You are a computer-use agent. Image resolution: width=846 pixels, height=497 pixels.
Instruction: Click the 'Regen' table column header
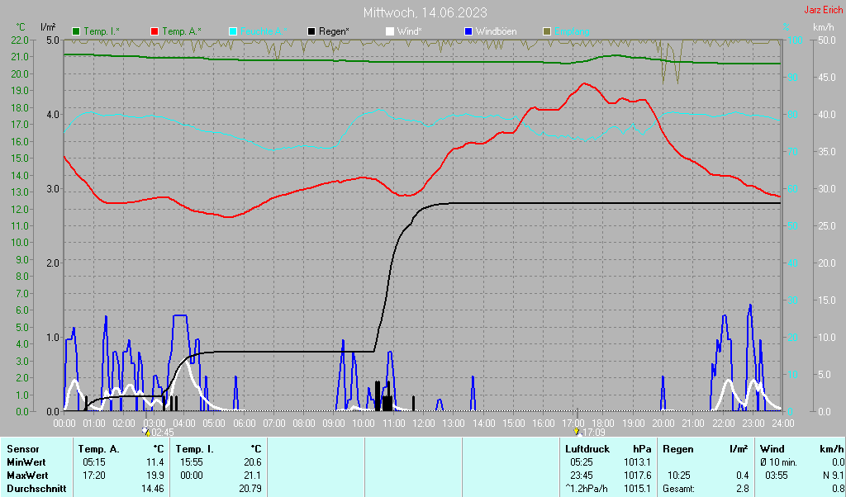click(x=677, y=449)
